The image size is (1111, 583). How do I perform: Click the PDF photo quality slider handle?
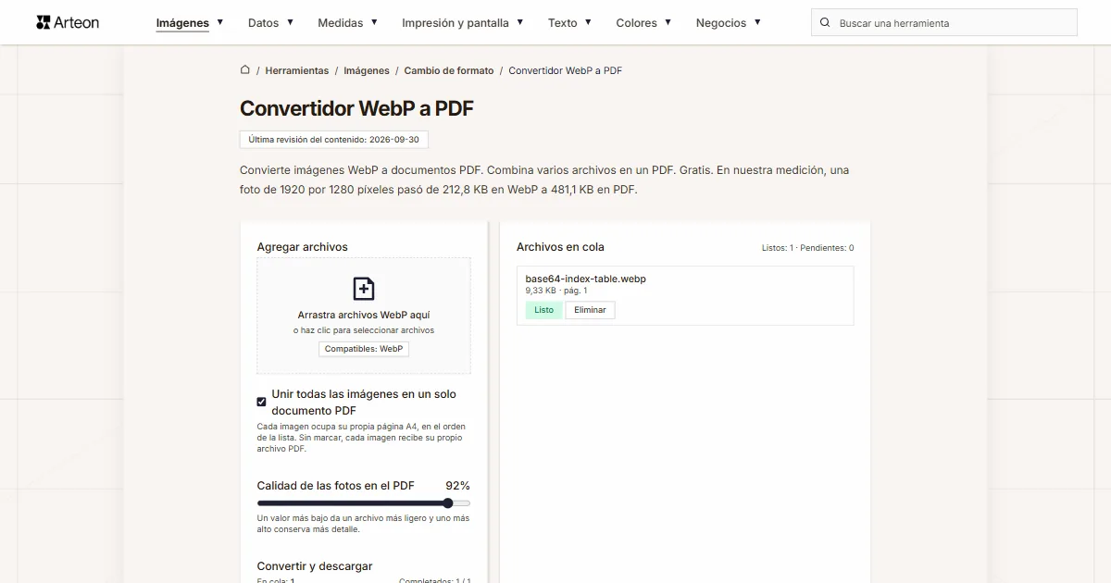tap(448, 503)
